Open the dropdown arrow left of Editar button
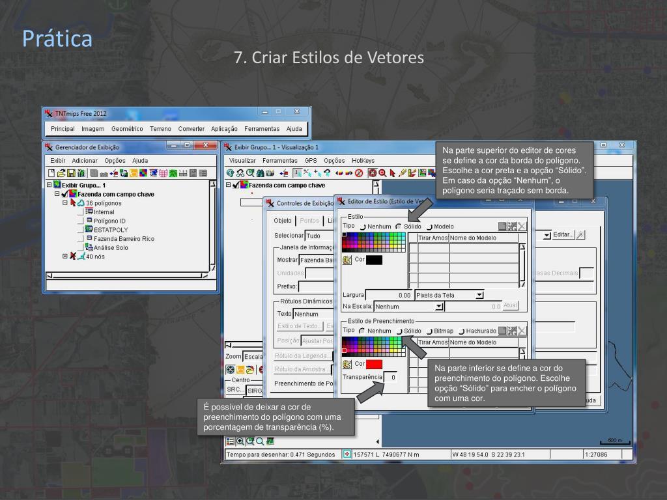Image resolution: width=667 pixels, height=500 pixels. [546, 234]
